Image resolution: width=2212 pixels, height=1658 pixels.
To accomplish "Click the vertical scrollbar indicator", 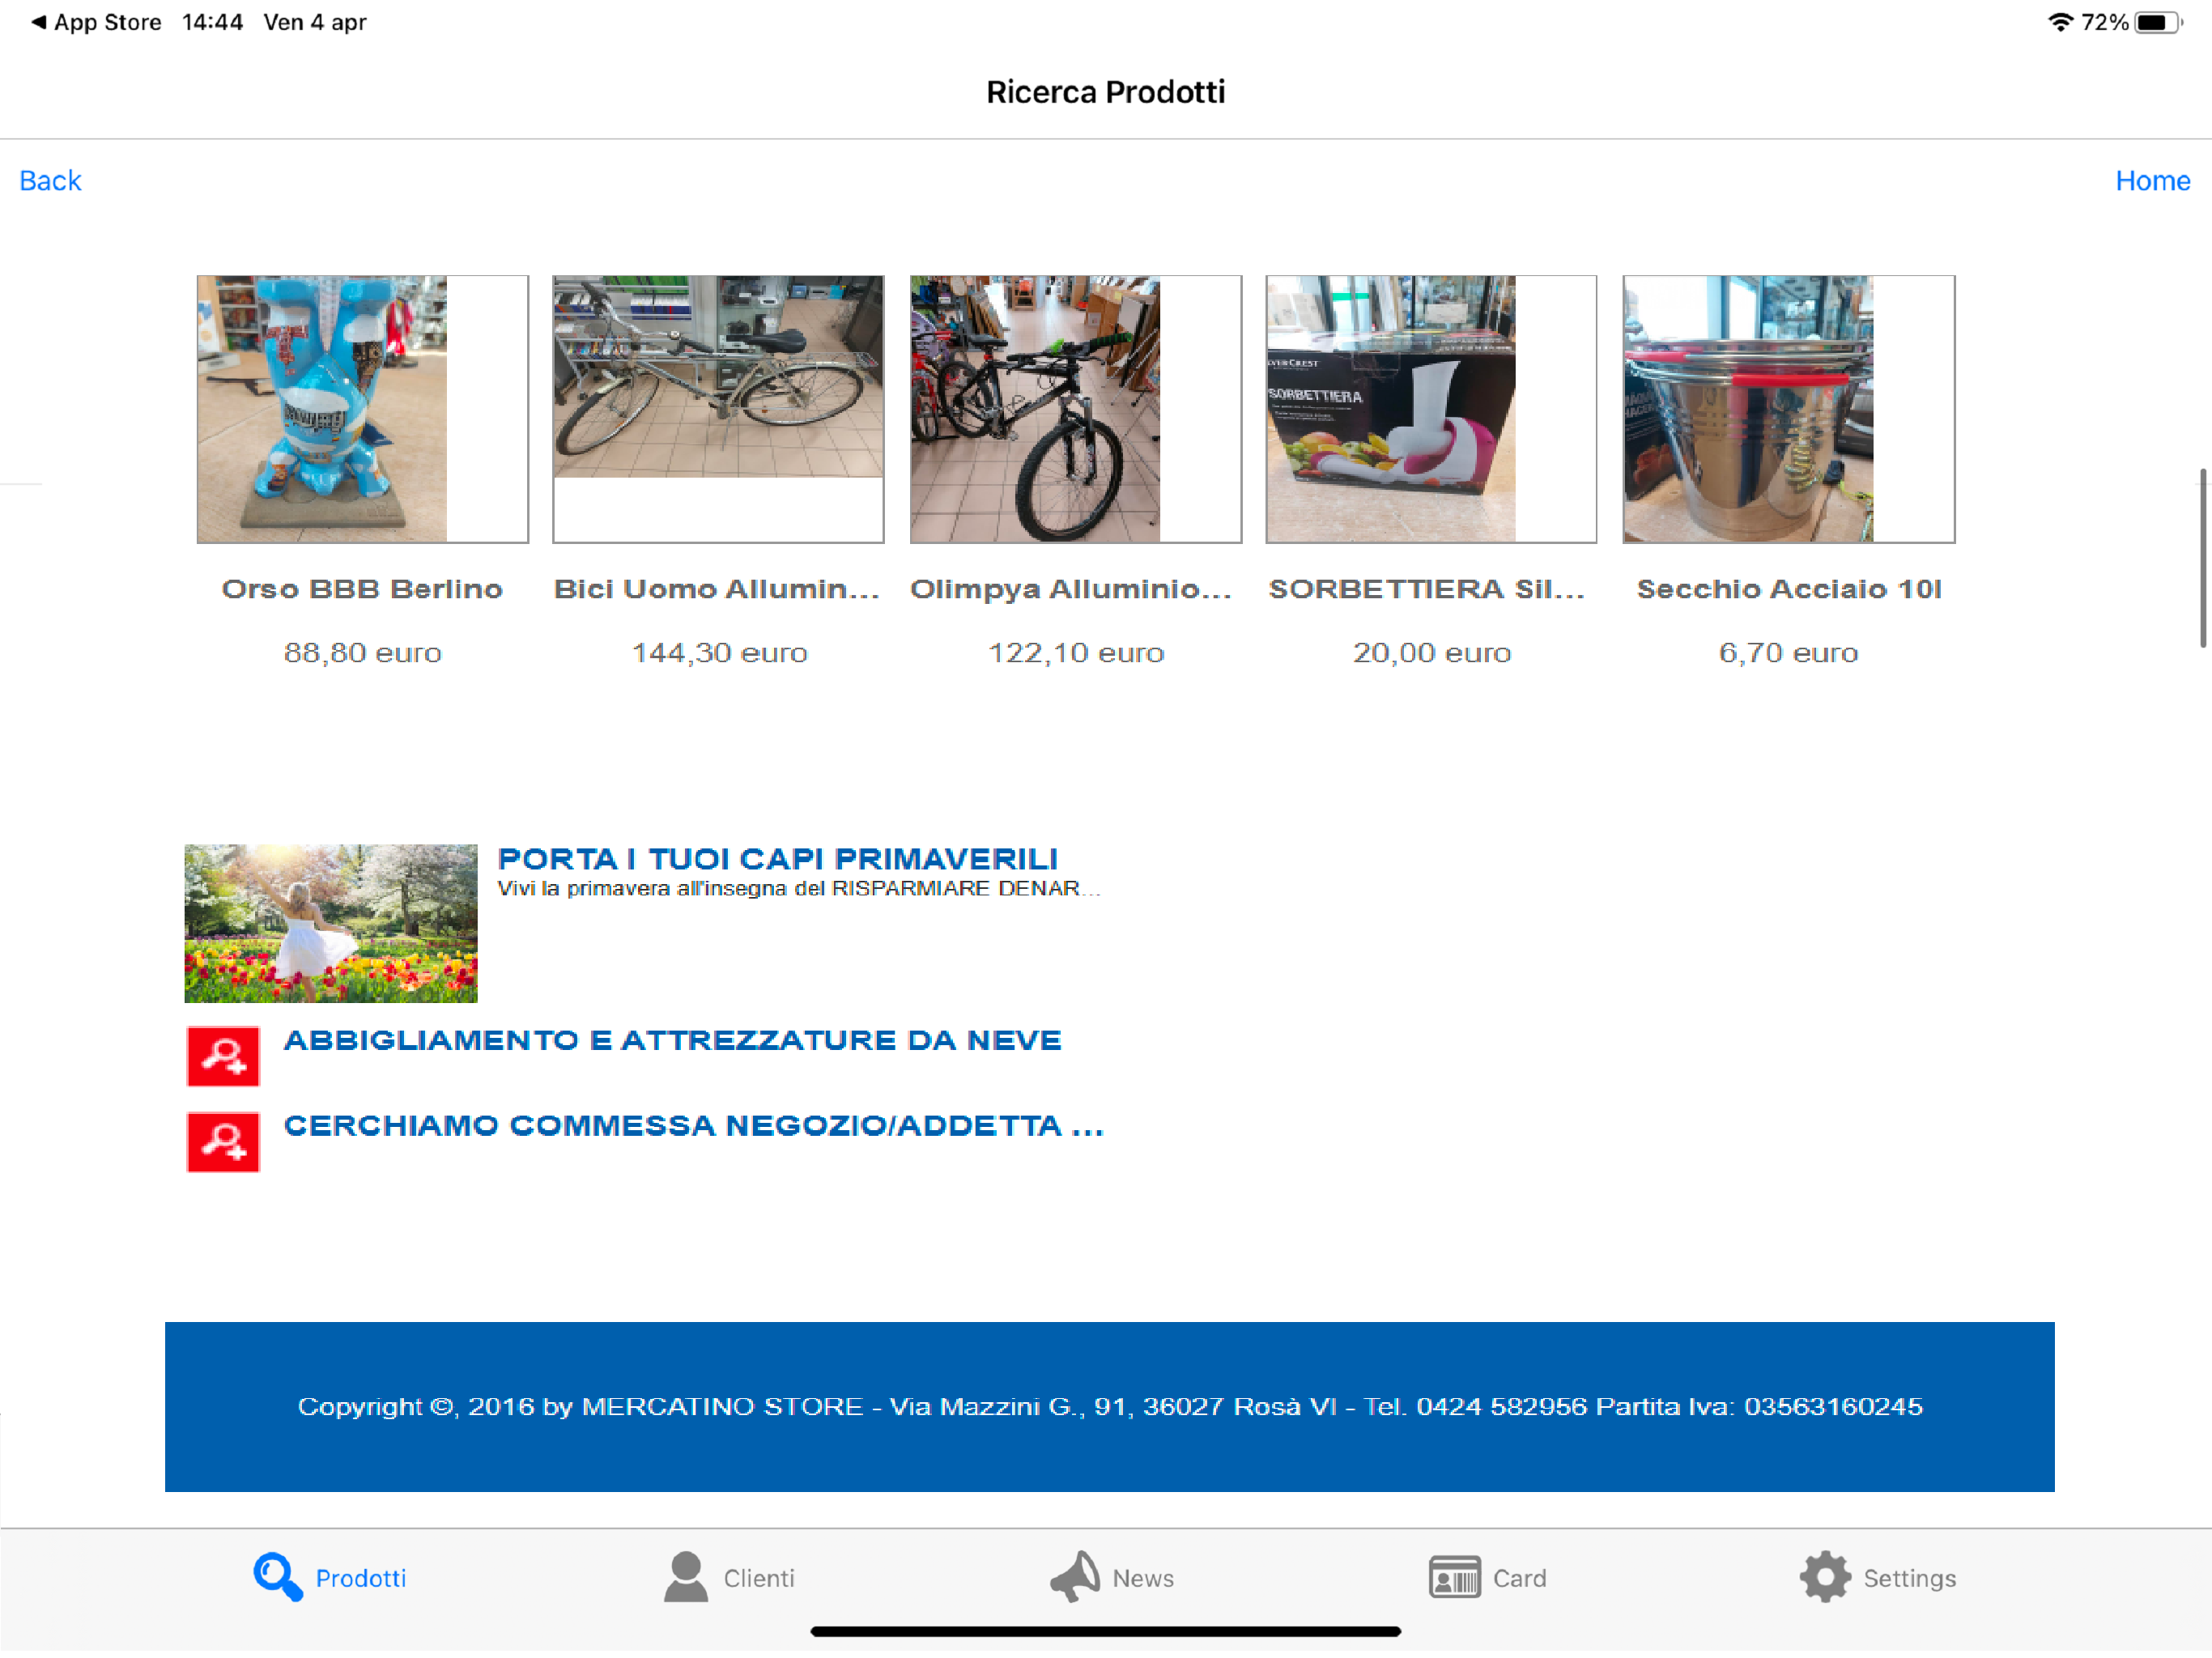I will pos(2202,559).
